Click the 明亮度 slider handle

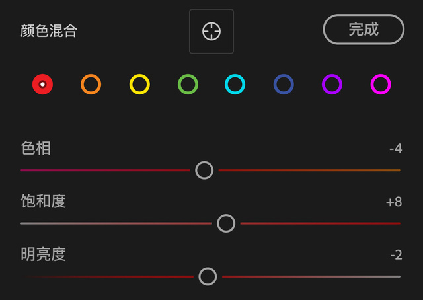(208, 276)
